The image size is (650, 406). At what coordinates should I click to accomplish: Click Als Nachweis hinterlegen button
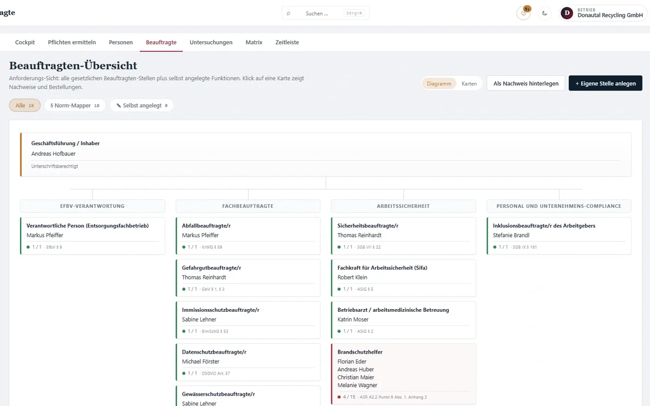pos(526,83)
